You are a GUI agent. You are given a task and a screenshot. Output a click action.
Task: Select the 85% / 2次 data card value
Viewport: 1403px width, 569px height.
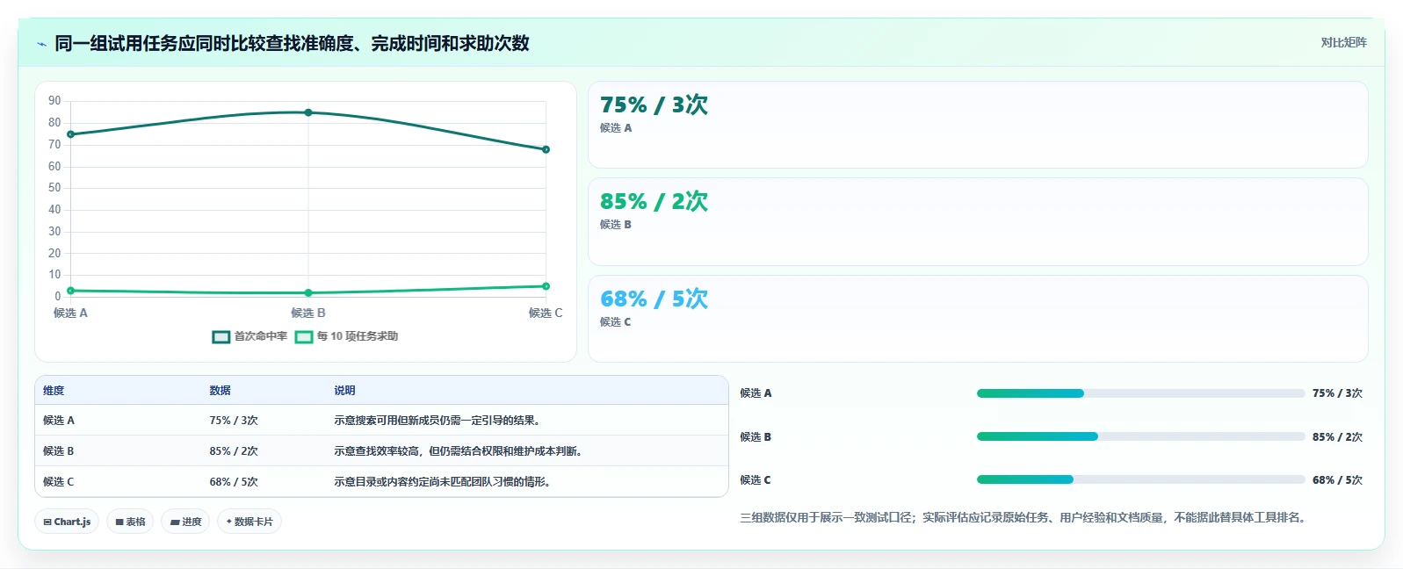click(x=654, y=201)
